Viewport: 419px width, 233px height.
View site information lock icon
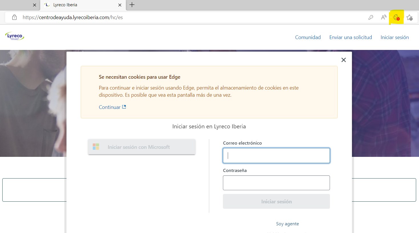tap(14, 17)
